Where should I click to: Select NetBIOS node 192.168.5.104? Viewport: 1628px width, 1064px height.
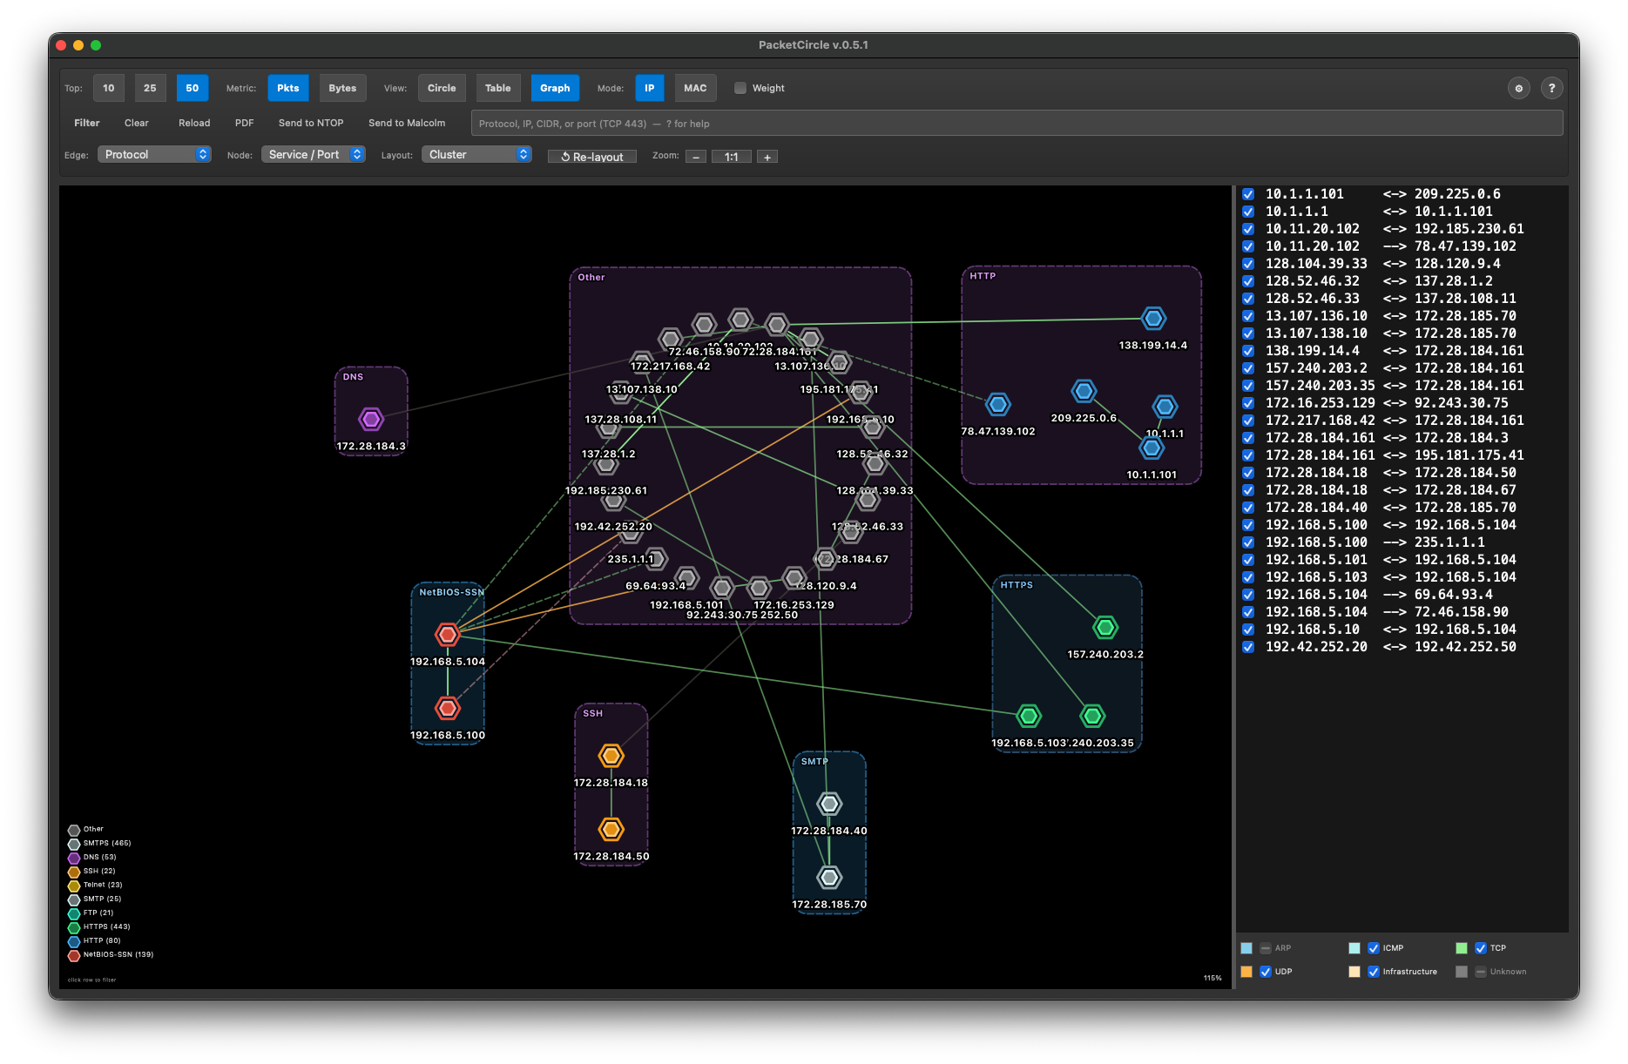448,634
